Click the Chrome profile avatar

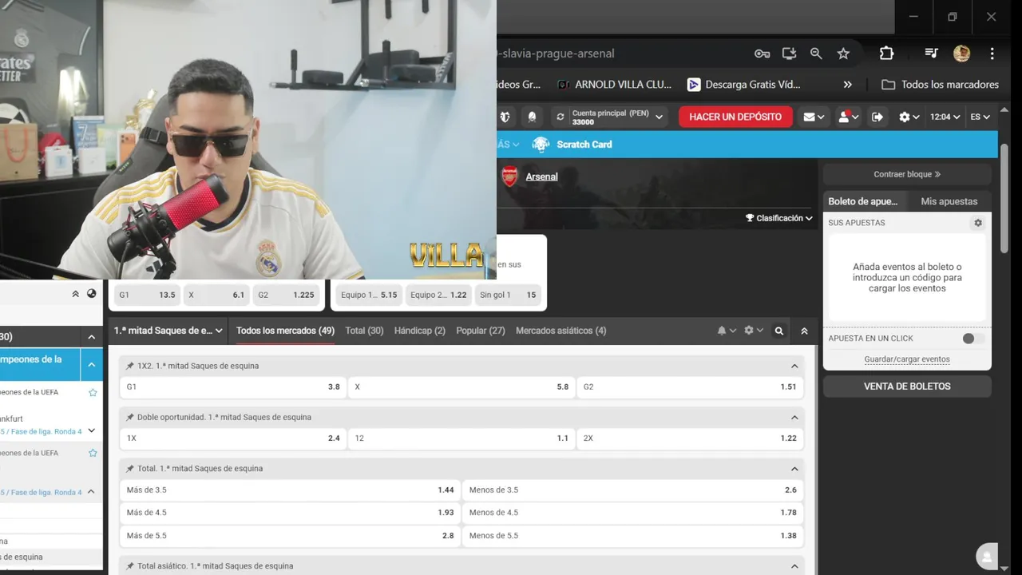click(961, 54)
